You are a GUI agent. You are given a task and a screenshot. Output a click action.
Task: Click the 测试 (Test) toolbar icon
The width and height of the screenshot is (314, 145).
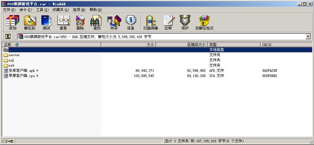point(47,20)
